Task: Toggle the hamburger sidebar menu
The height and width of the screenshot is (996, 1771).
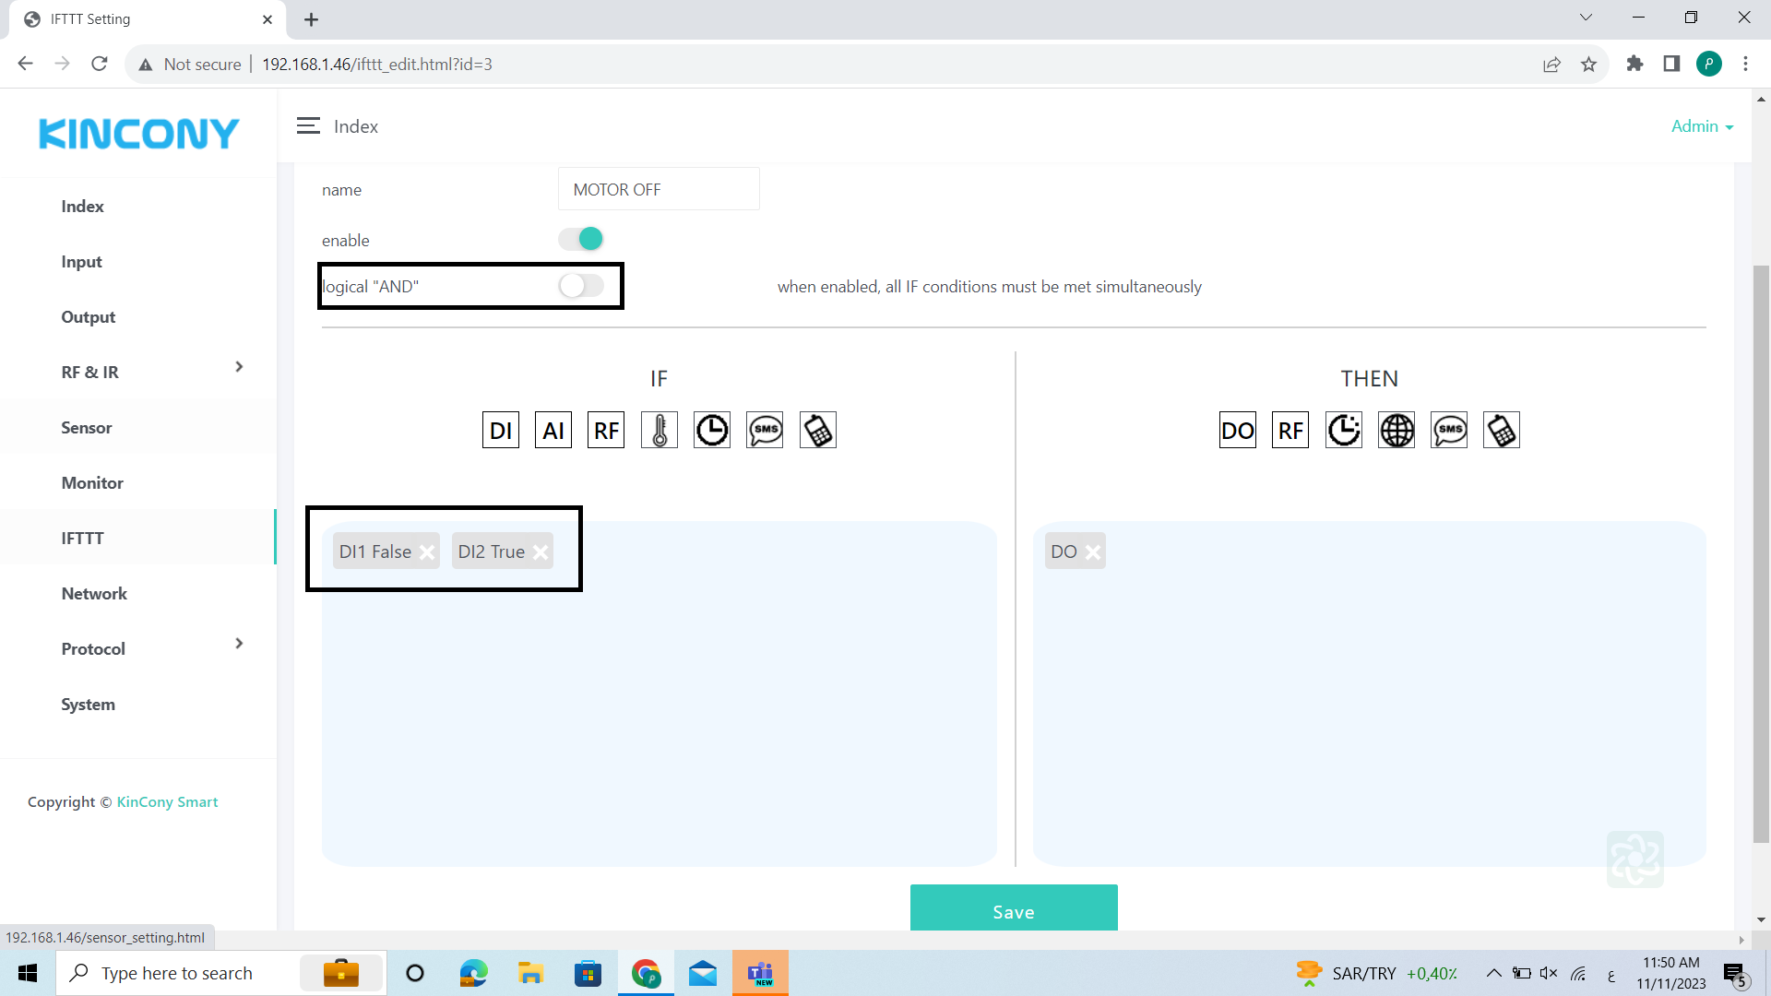Action: 308,126
